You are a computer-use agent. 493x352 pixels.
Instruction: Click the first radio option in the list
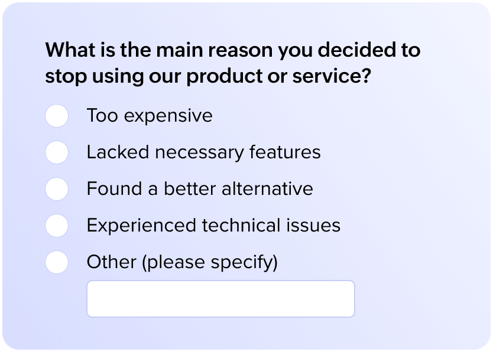[57, 116]
